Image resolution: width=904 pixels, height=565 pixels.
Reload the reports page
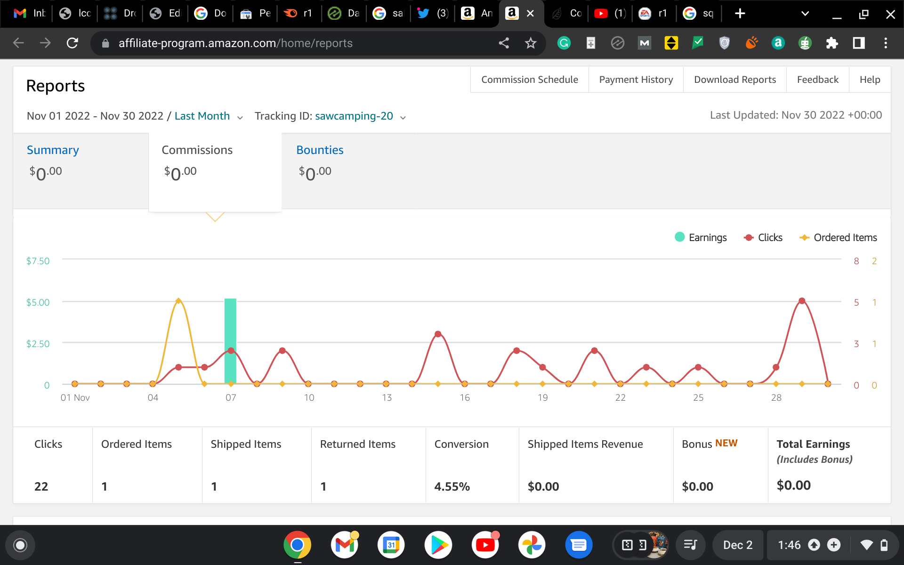click(x=73, y=43)
